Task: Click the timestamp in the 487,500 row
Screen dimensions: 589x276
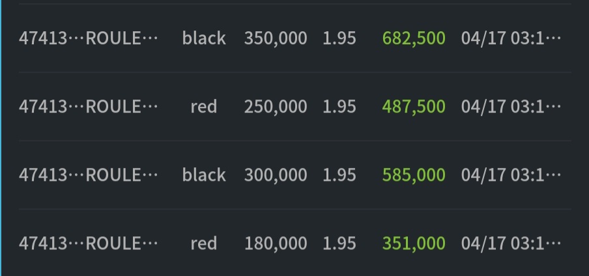Action: coord(511,107)
